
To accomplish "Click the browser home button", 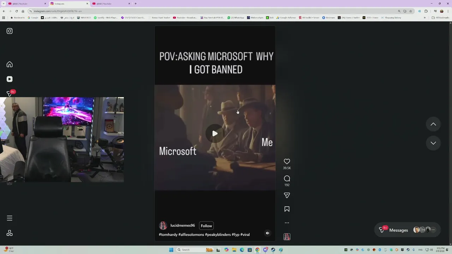I will (x=23, y=11).
